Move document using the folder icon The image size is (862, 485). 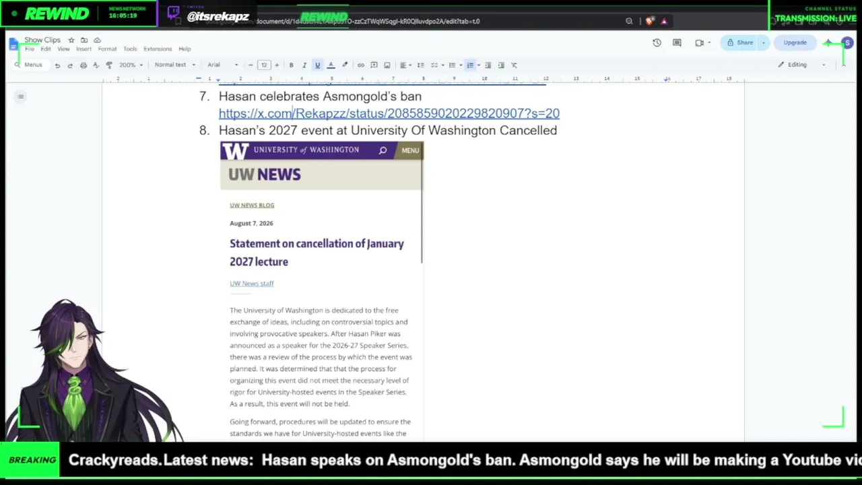click(x=84, y=40)
